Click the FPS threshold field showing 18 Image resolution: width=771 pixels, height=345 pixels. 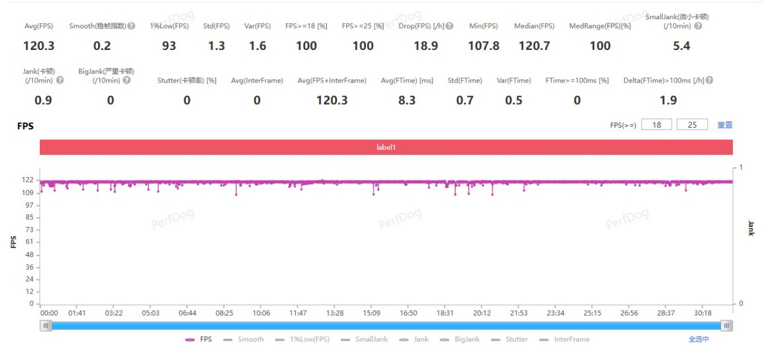tap(656, 125)
